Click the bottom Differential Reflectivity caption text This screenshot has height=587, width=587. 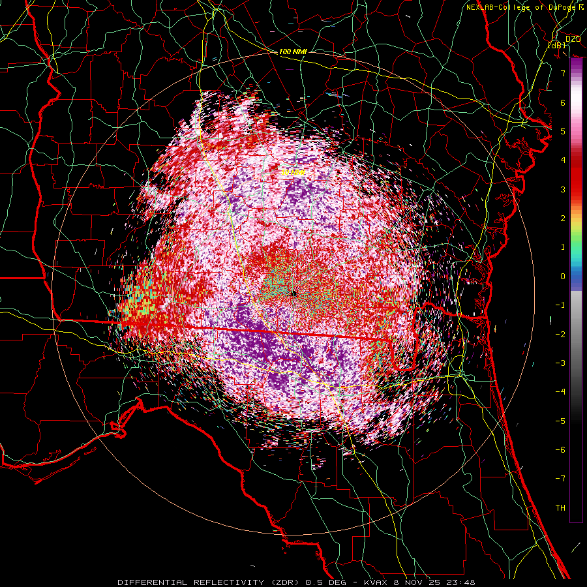[296, 582]
